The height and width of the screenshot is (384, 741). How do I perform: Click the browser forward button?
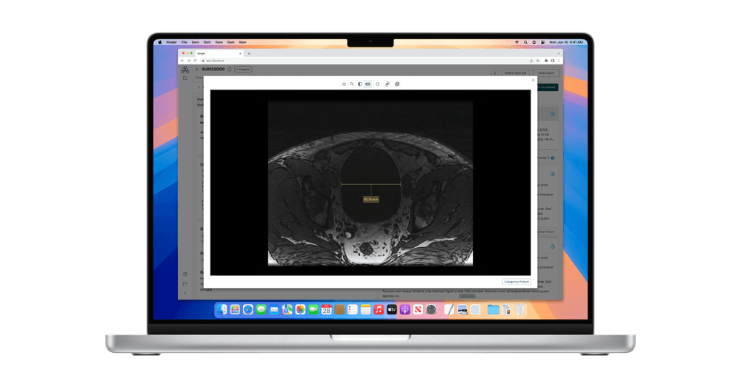(x=188, y=61)
